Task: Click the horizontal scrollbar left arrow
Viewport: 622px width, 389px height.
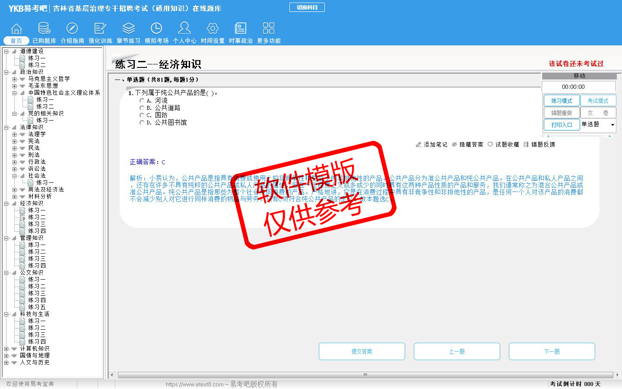Action: [x=112, y=375]
